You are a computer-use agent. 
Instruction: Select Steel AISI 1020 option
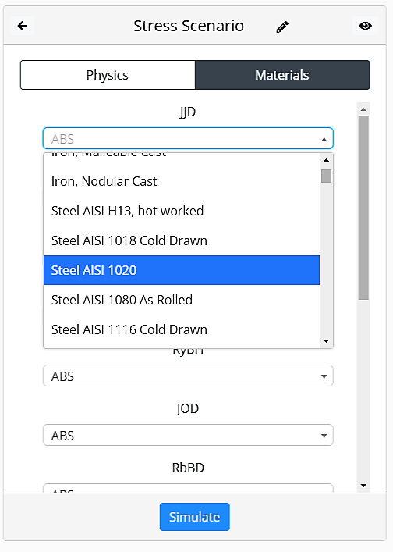pos(182,270)
